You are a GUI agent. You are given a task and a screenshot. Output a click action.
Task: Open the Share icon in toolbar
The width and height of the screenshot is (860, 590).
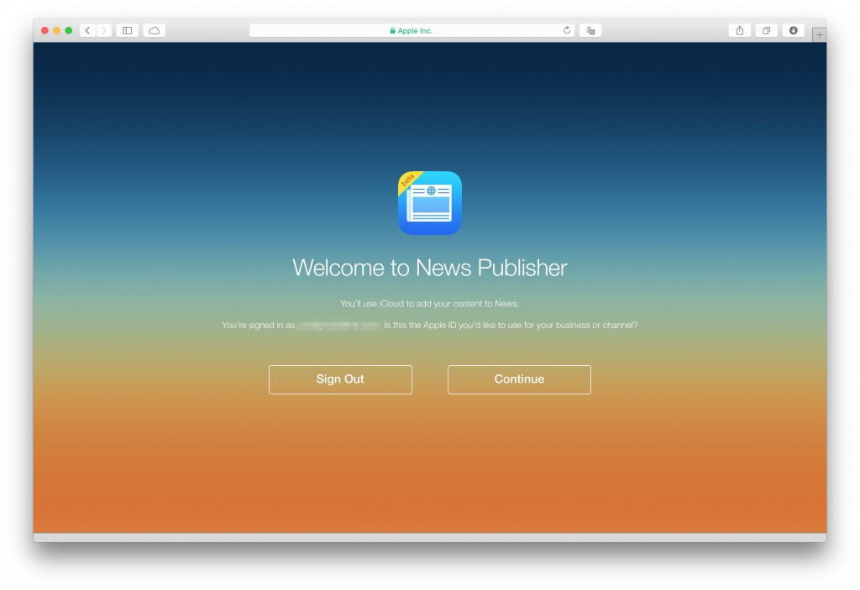740,31
